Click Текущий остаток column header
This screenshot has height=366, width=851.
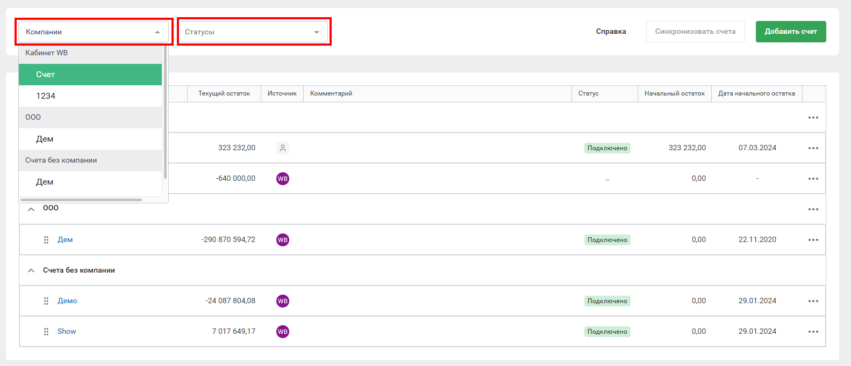224,93
